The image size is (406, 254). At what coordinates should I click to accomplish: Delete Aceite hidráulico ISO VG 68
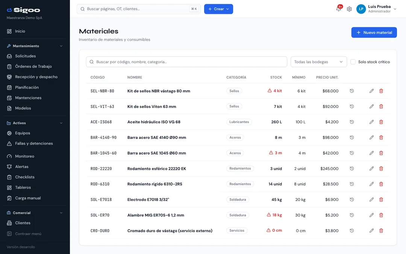[381, 122]
